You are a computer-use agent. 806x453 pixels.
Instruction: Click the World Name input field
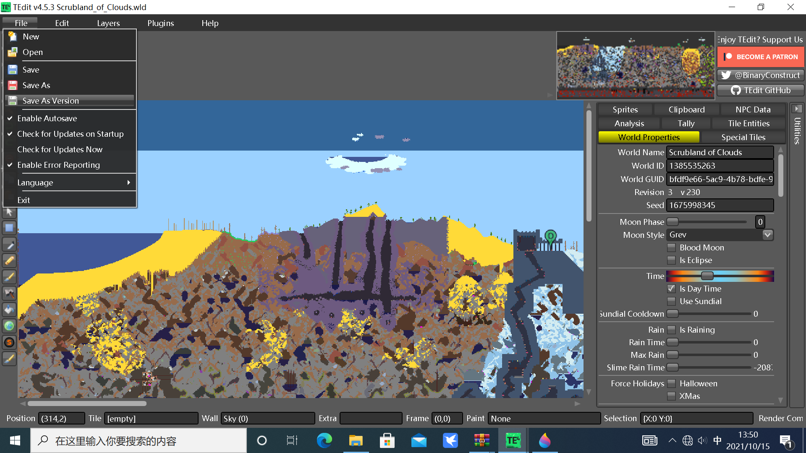click(x=720, y=152)
